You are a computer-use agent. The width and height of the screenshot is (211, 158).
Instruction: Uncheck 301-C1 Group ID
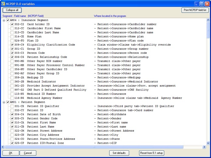click(x=12, y=49)
